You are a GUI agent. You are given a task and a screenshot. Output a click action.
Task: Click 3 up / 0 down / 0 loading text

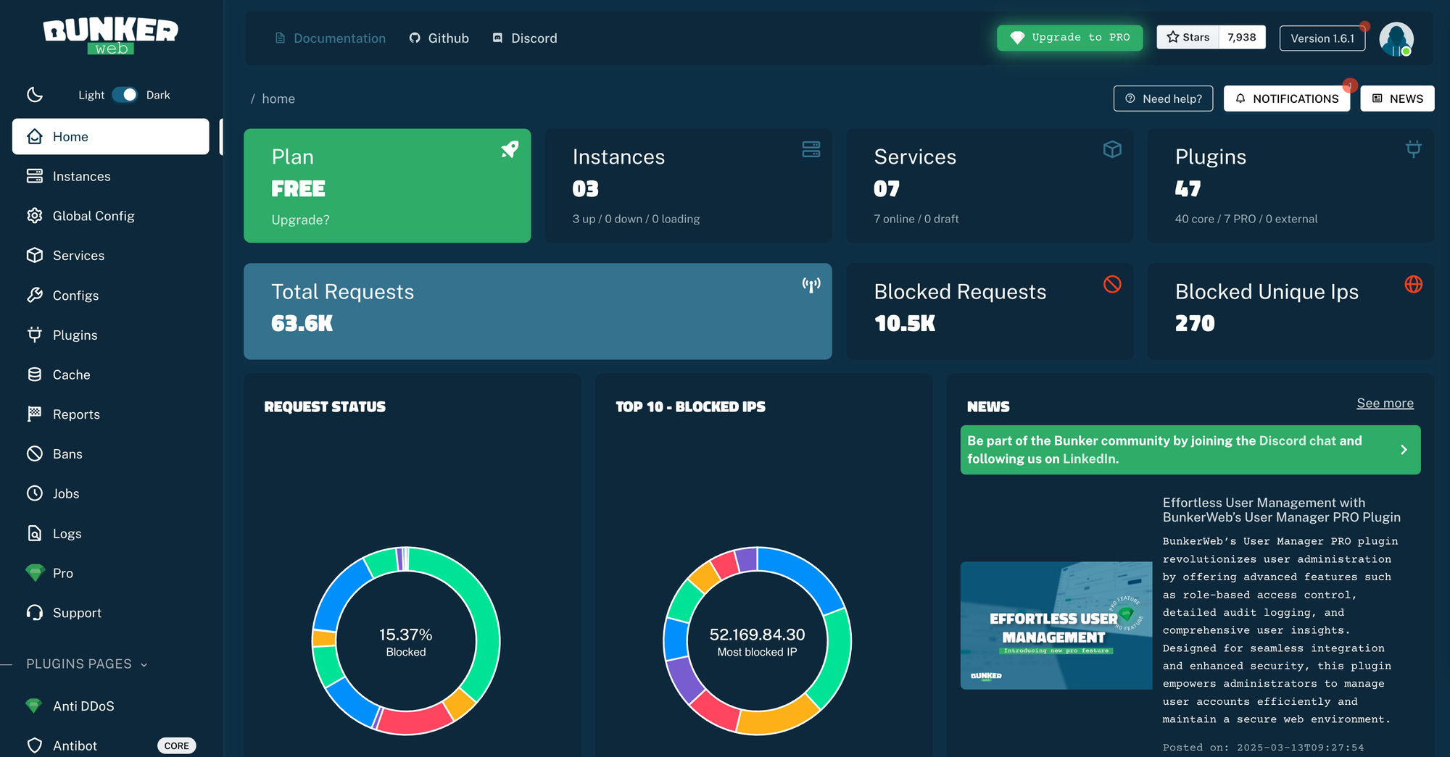pyautogui.click(x=636, y=219)
